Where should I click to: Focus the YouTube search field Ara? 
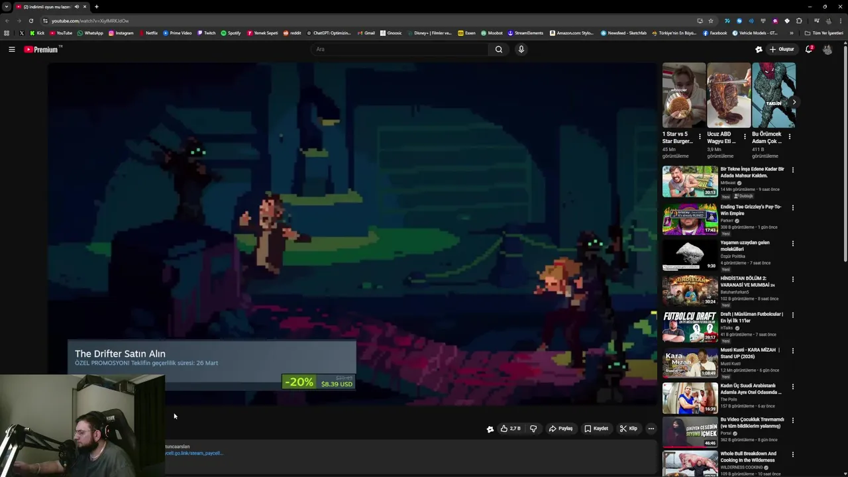pos(399,49)
